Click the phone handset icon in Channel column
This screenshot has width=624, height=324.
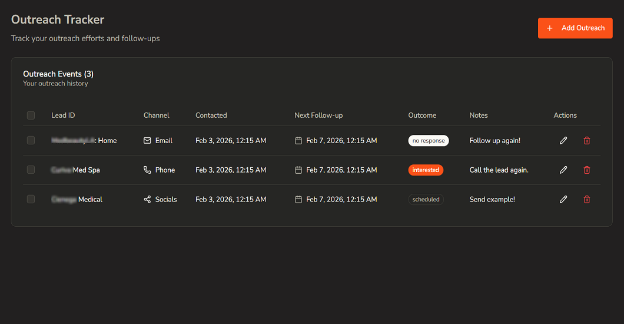[147, 170]
